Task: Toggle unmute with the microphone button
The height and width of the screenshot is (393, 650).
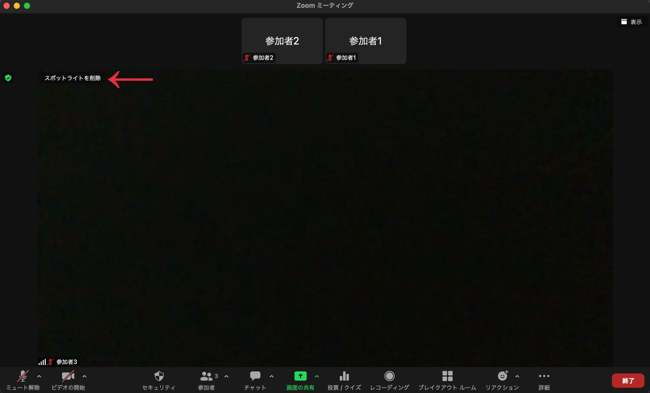Action: tap(23, 376)
